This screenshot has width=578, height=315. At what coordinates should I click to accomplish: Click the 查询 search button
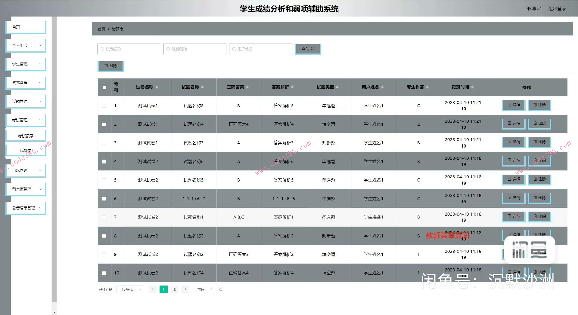(x=308, y=49)
